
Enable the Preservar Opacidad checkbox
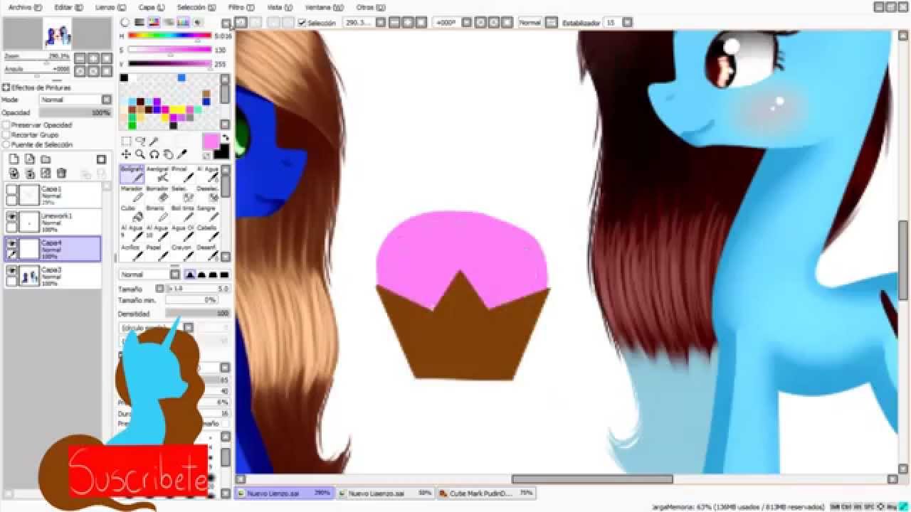click(x=6, y=125)
